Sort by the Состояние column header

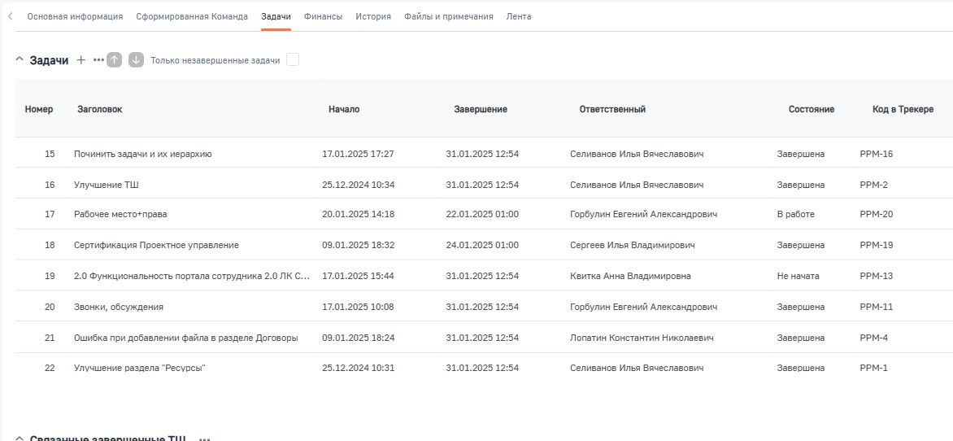point(812,110)
